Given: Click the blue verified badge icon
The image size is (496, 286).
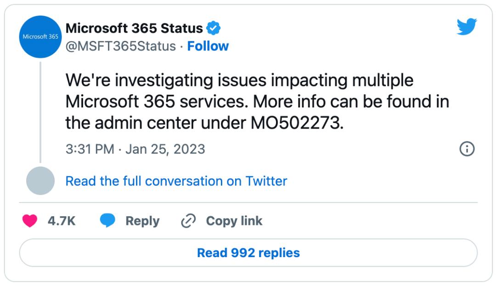Looking at the screenshot, I should (x=213, y=28).
